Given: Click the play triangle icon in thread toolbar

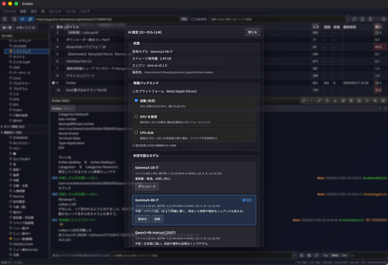Looking at the screenshot, I should pyautogui.click(x=367, y=101).
